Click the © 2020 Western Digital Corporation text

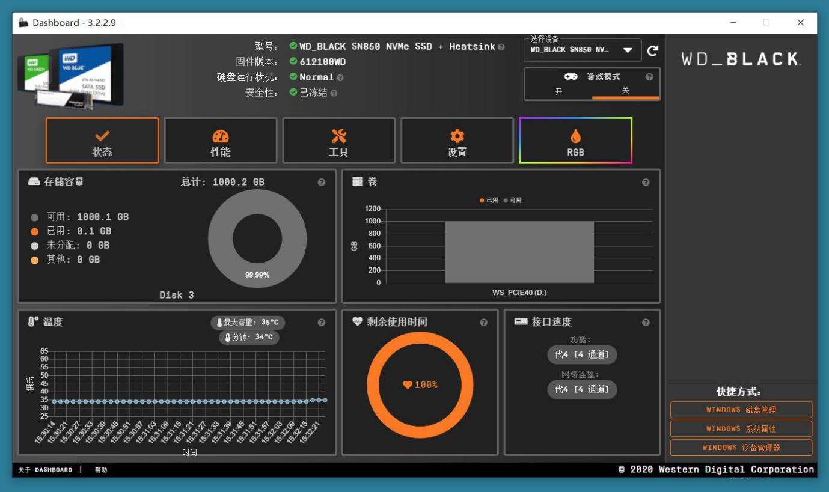(716, 469)
